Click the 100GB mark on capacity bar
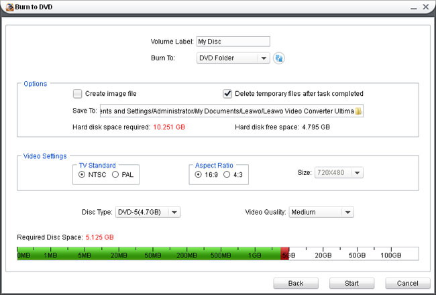The image size is (436, 295). point(390,255)
